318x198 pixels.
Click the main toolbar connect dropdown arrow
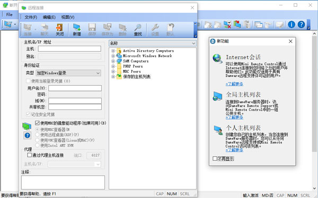(x=15, y=24)
